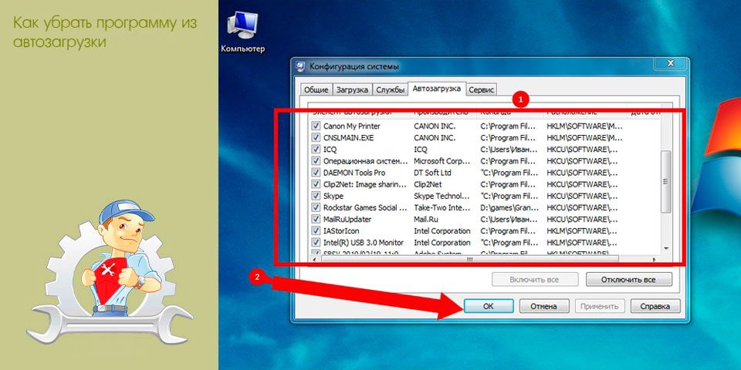Disable MailRuUpdater startup checkbox
The height and width of the screenshot is (370, 741).
point(316,220)
